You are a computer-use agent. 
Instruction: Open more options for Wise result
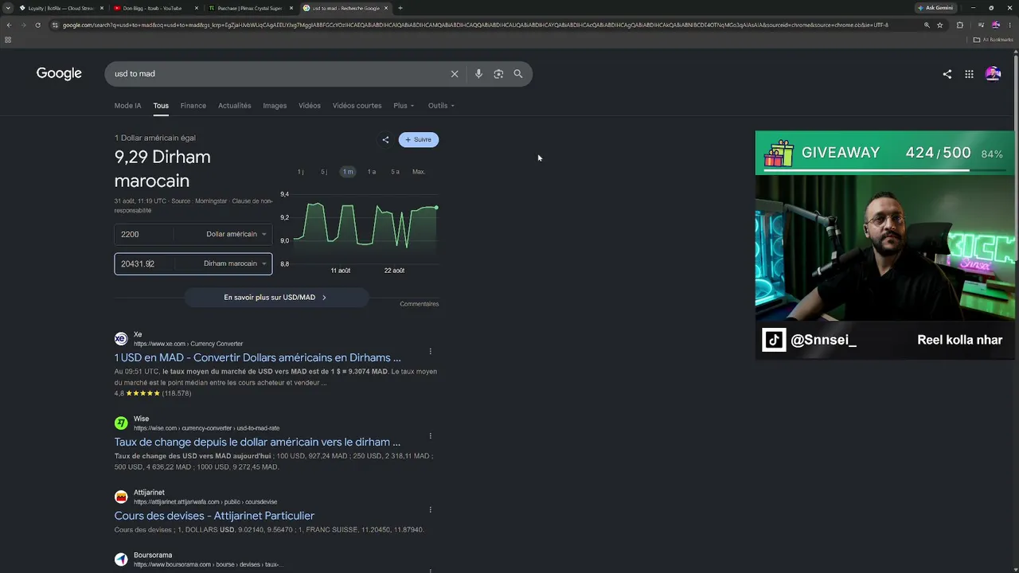point(431,436)
